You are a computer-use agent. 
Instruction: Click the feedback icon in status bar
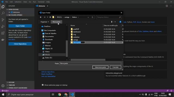tap(167, 91)
